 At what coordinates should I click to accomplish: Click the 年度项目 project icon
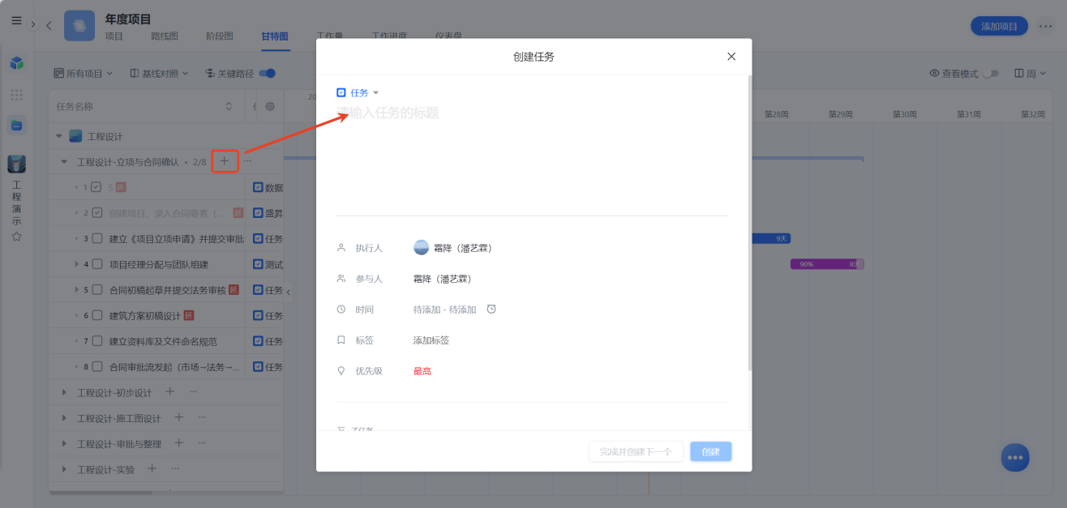click(x=79, y=25)
